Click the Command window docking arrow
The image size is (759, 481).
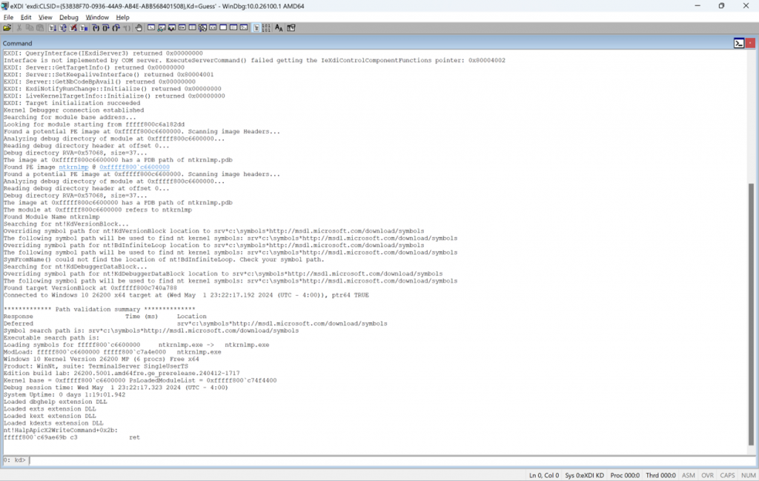pyautogui.click(x=739, y=43)
